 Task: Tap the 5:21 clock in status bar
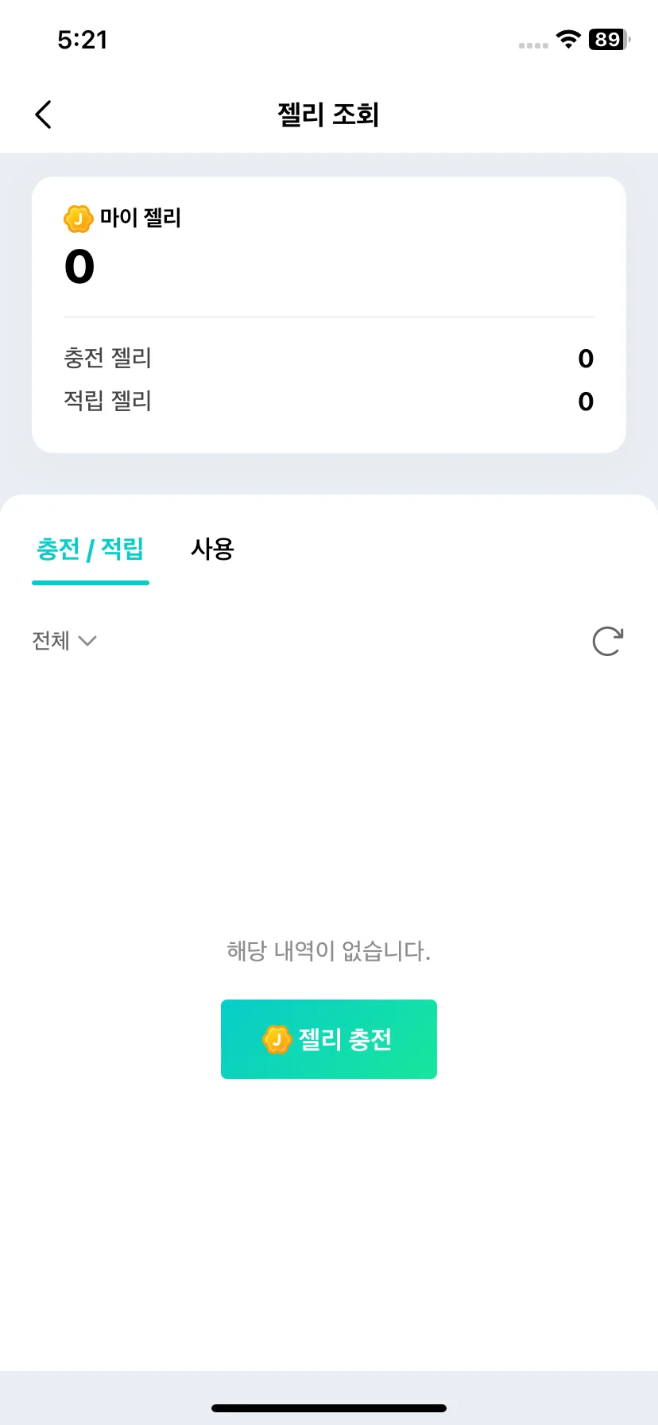pyautogui.click(x=83, y=40)
